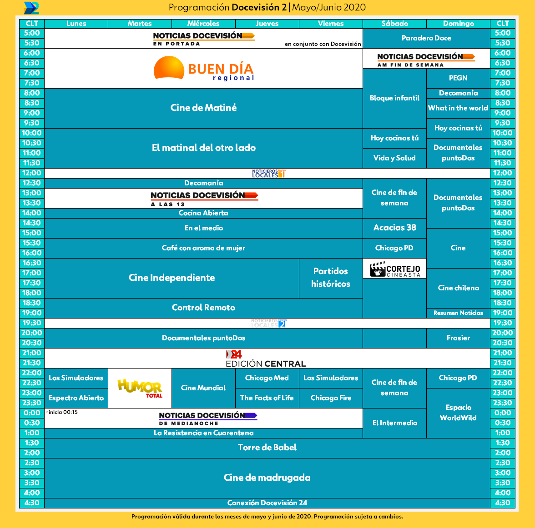
Task: Click the Noticias Docevisión AM Fin de Semana logo
Action: [426, 60]
